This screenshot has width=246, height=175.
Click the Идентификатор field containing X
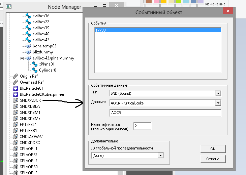point(143,126)
